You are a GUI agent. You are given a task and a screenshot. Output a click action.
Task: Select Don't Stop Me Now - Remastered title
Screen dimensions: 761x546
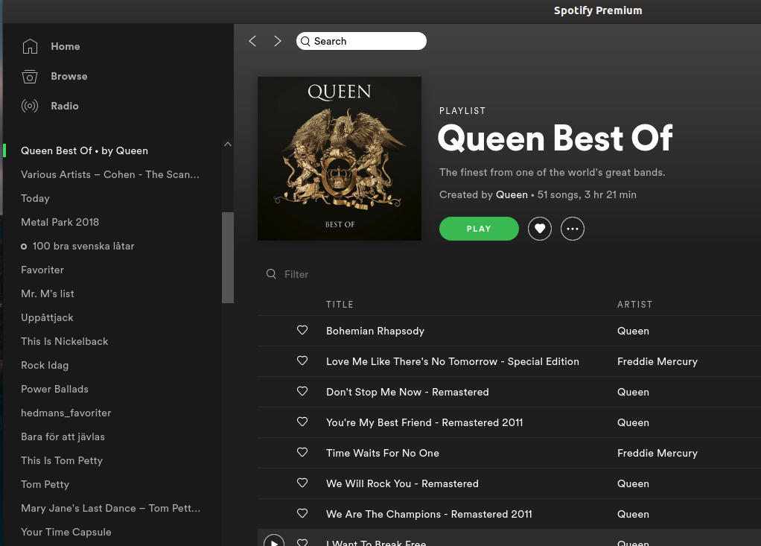tap(408, 392)
